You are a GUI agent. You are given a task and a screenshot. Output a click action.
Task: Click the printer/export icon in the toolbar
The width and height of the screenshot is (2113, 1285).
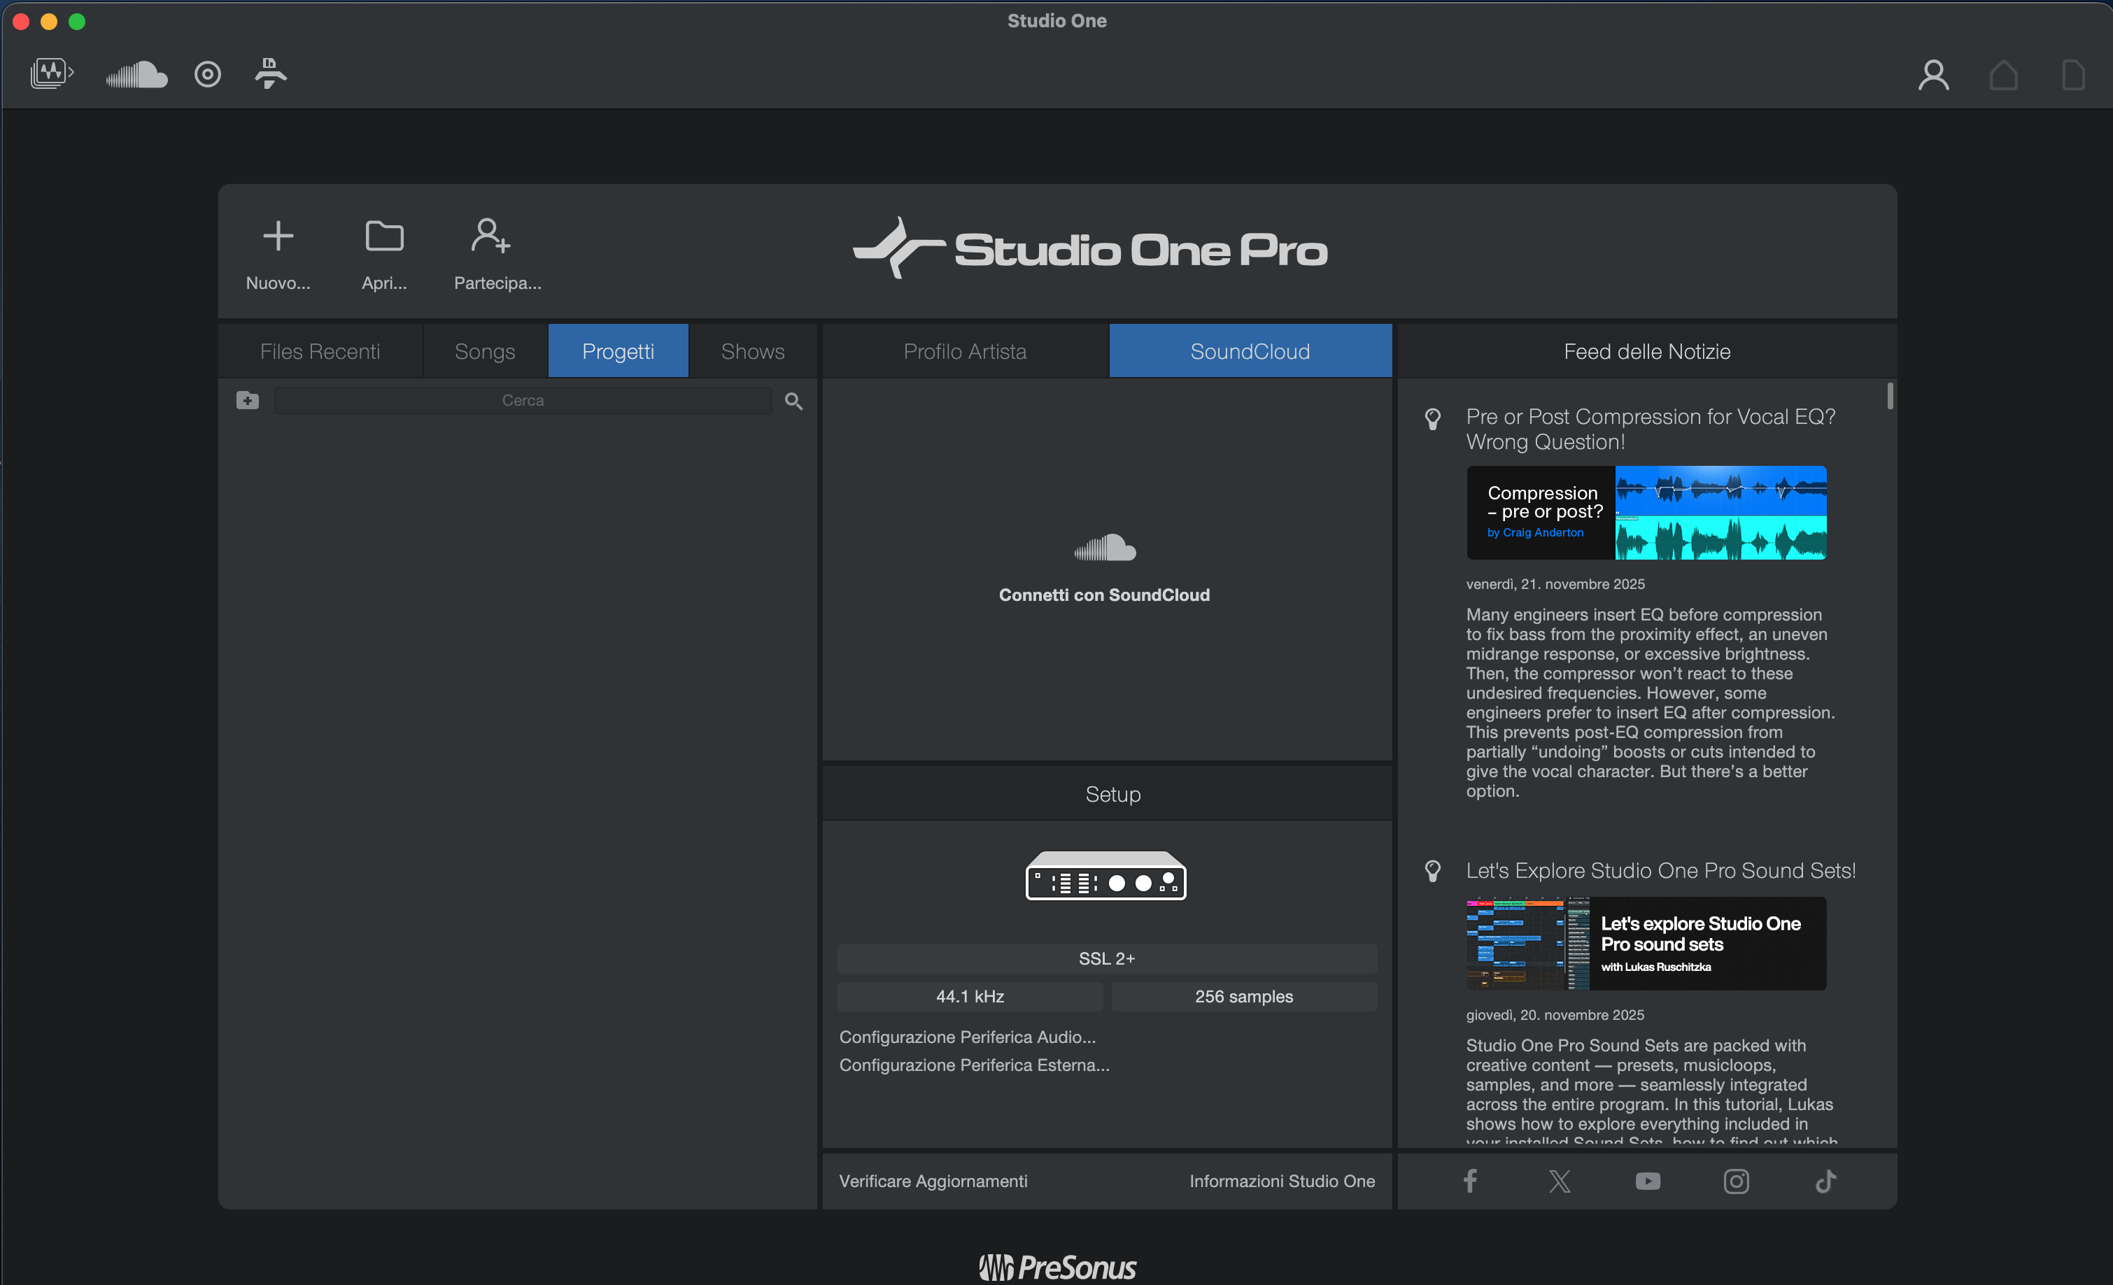pos(269,75)
